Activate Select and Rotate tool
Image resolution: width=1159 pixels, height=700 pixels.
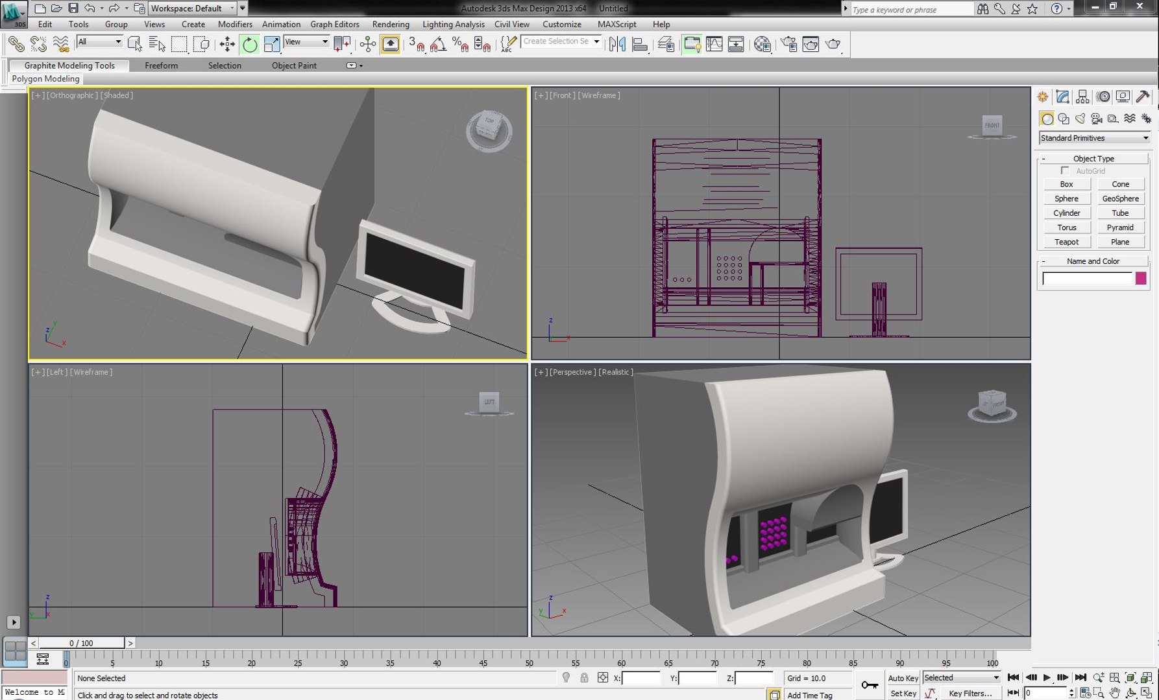(x=249, y=44)
